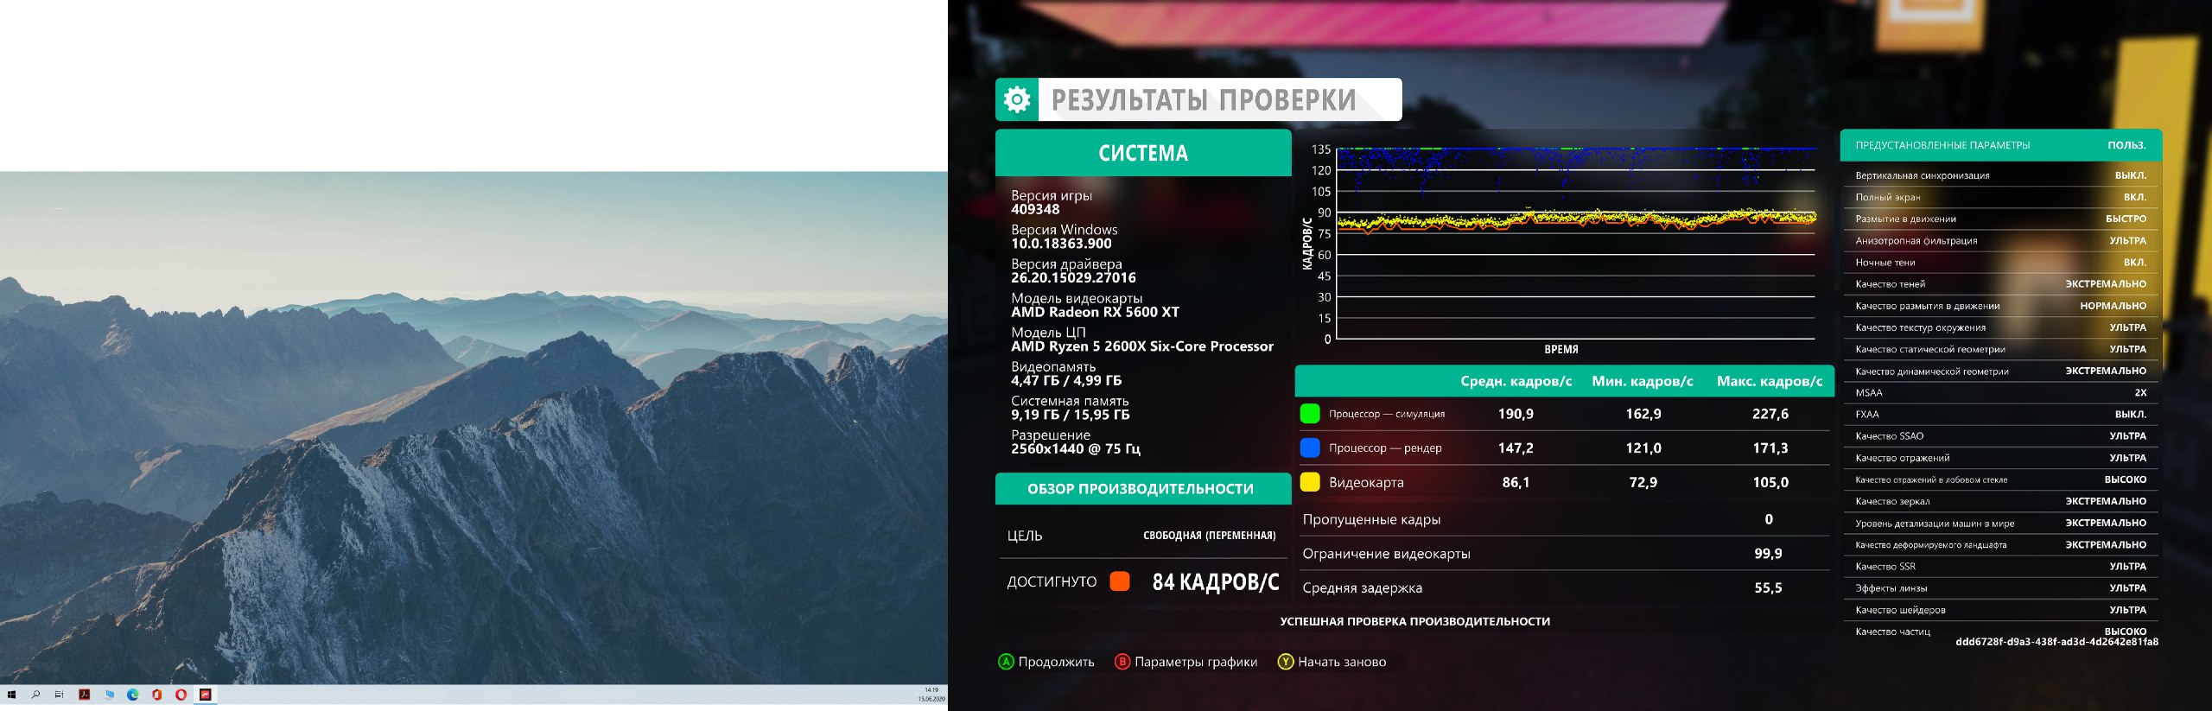Viewport: 2212px width, 711px height.
Task: Click the СИСТЕМА panel header
Action: click(1143, 153)
